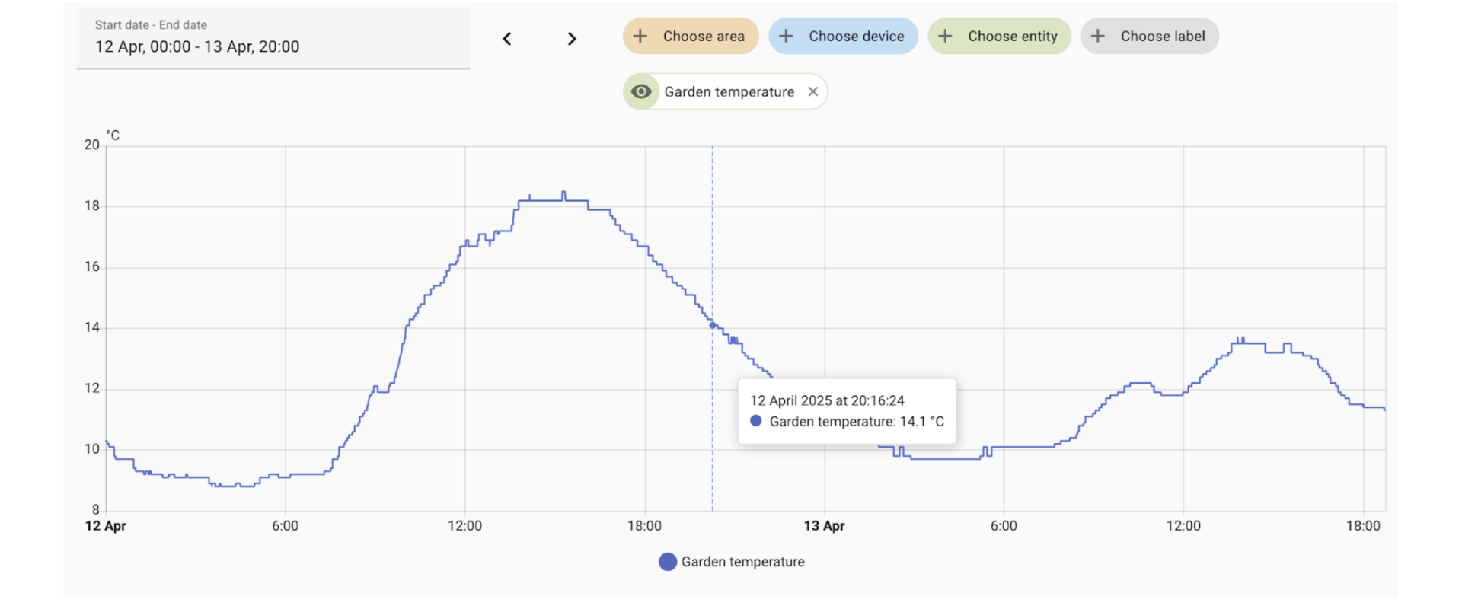Screen dimensions: 1462x606
Task: Click the Garden temperature chip label
Action: coord(729,92)
